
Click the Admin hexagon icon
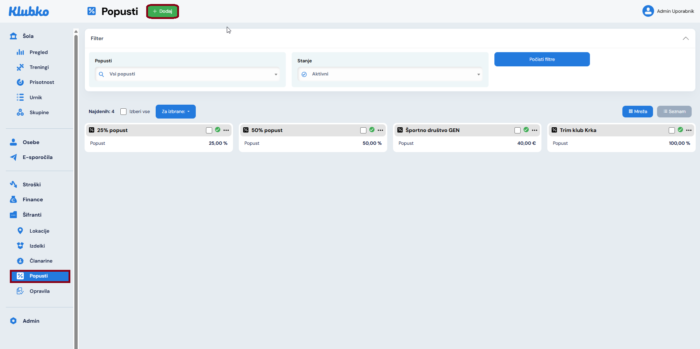[x=13, y=321]
